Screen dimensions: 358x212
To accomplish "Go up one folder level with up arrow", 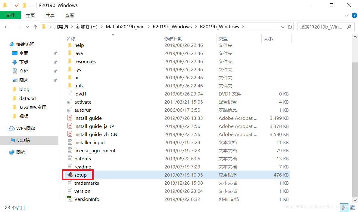I will click(x=35, y=27).
